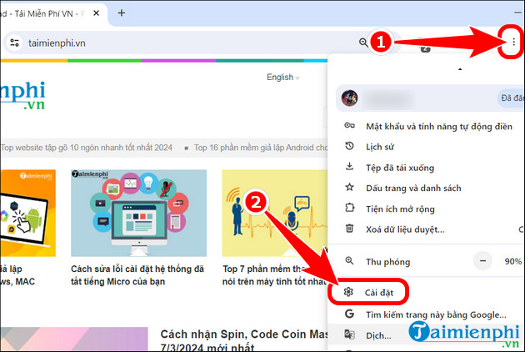Click the puzzle-piece extensions icon
This screenshot has height=352, width=525.
349,208
